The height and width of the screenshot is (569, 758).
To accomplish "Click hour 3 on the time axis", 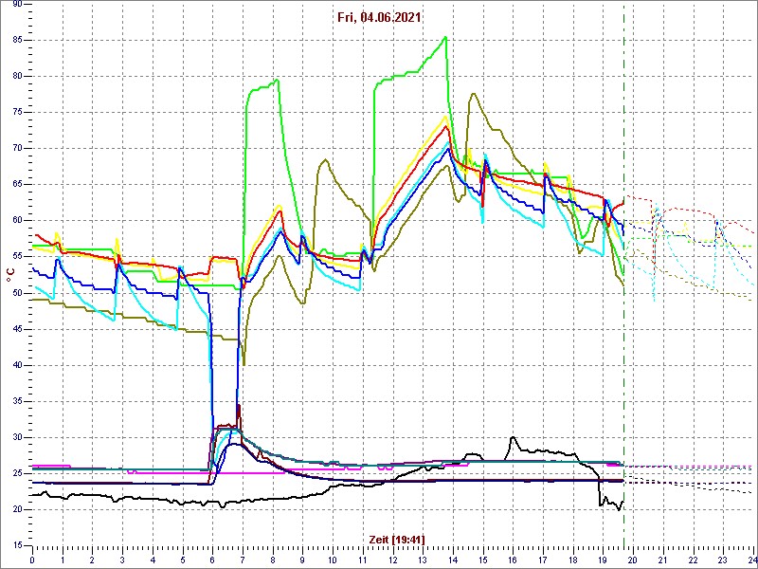I will click(122, 560).
